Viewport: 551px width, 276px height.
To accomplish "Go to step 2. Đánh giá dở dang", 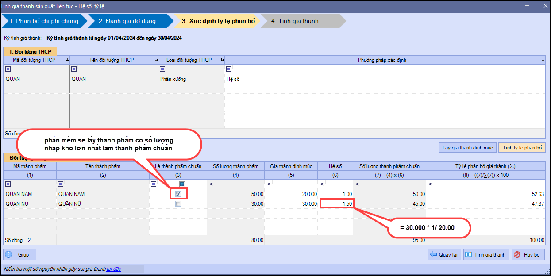I will point(129,21).
